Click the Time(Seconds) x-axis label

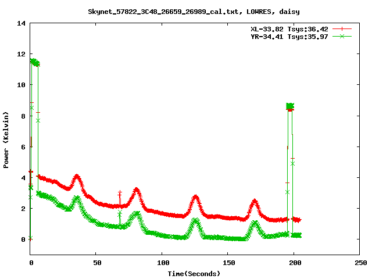coord(194,274)
